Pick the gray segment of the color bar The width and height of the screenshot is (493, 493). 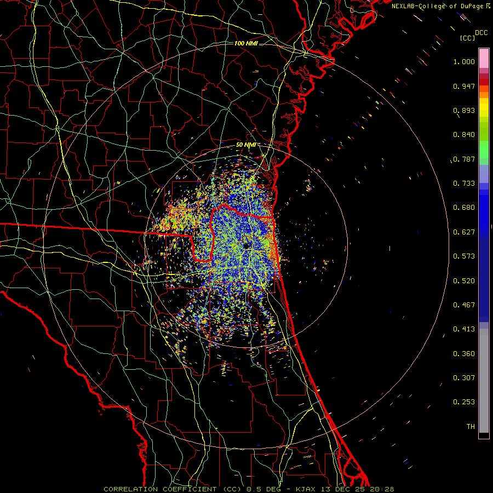pyautogui.click(x=484, y=381)
